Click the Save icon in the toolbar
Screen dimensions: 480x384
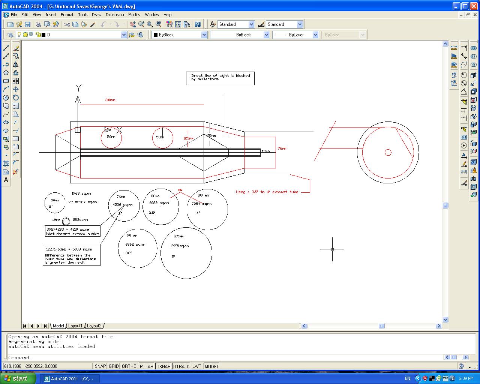coord(28,24)
